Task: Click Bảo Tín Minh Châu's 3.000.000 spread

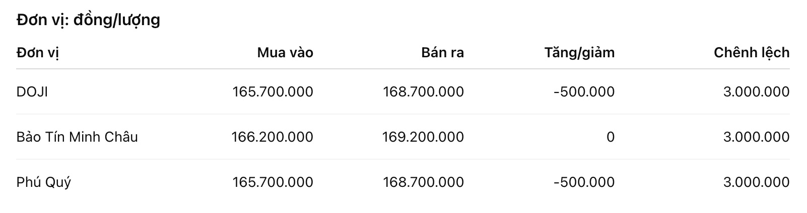Action: pyautogui.click(x=756, y=137)
